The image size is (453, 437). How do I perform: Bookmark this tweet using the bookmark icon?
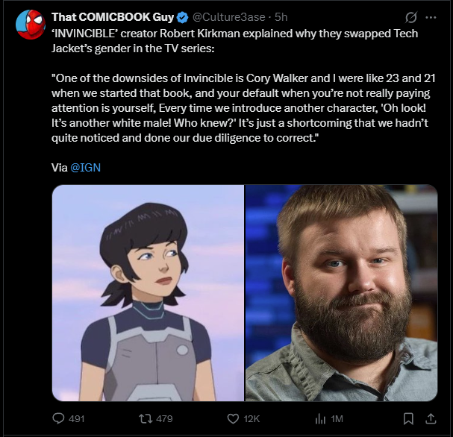tap(408, 418)
